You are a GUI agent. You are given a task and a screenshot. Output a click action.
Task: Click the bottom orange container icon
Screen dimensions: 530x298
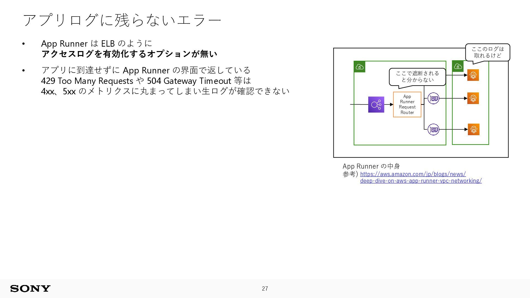[474, 129]
